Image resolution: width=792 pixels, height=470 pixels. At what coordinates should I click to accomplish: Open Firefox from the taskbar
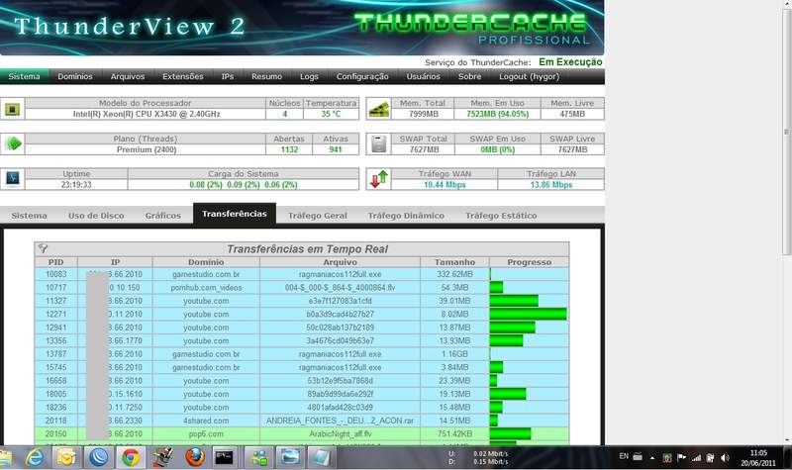tap(195, 458)
